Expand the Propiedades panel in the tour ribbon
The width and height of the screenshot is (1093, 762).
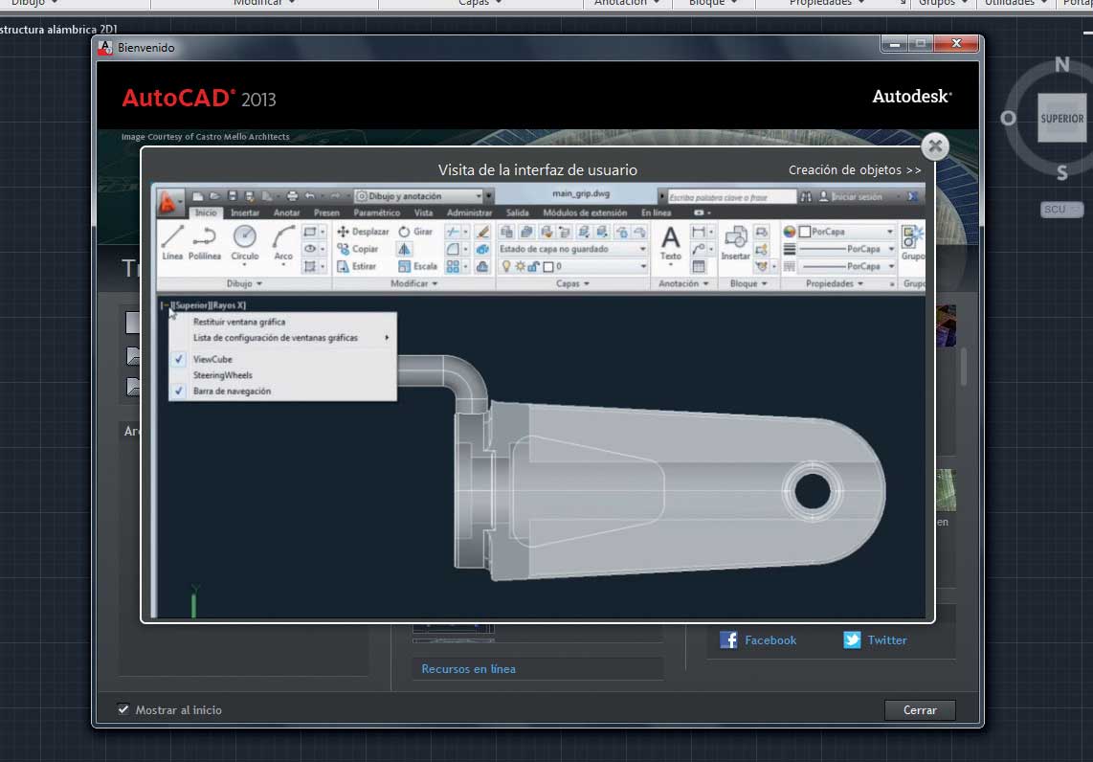[835, 283]
